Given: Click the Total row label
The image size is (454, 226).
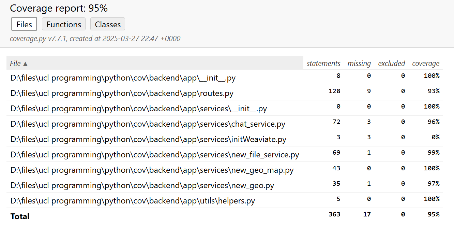Looking at the screenshot, I should [x=20, y=216].
